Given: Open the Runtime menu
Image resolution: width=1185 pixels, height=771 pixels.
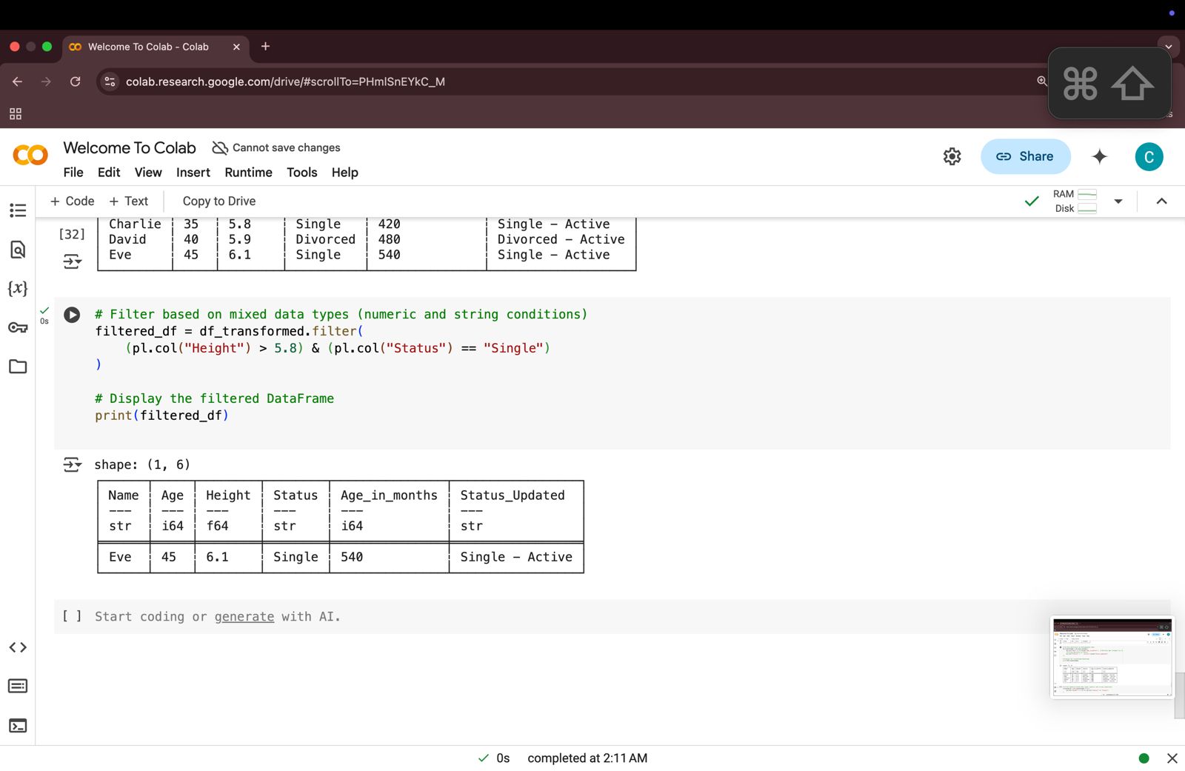Looking at the screenshot, I should tap(249, 173).
